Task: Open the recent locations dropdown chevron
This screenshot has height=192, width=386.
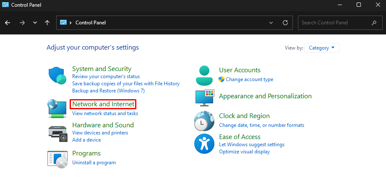Action: (35, 23)
